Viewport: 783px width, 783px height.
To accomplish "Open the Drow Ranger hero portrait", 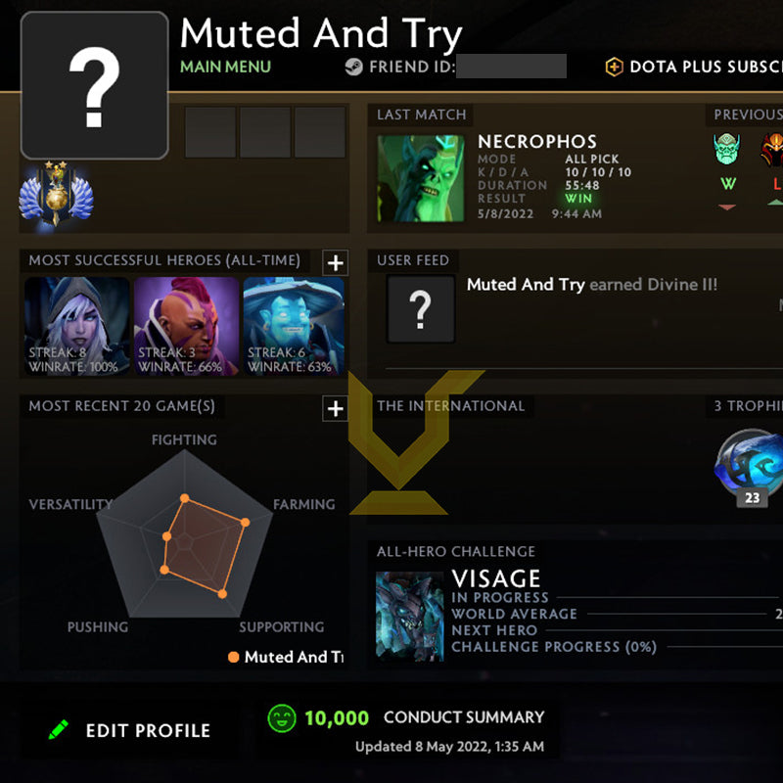I will (x=77, y=326).
